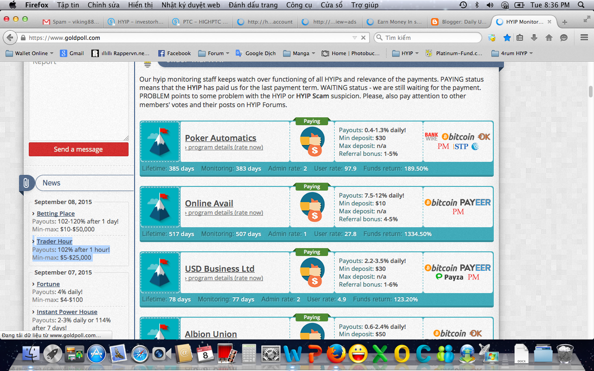Open the Facebook bookmark
Screen dimensions: 594x371
point(174,53)
